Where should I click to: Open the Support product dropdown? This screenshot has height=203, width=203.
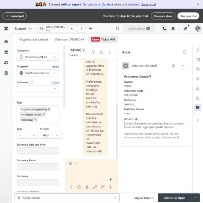23,29
